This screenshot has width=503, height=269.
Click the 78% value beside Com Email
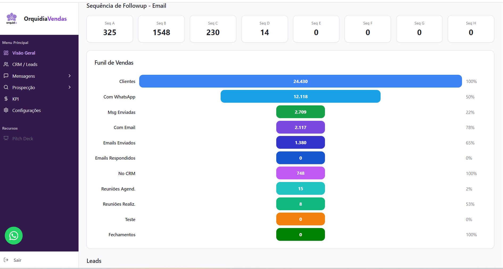click(x=470, y=127)
